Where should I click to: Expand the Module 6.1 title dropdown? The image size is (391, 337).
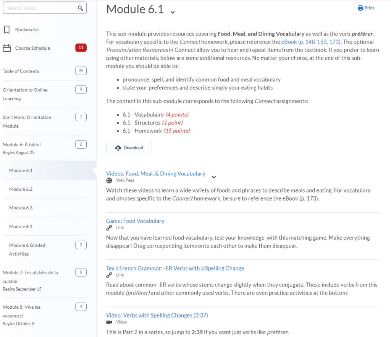pyautogui.click(x=173, y=12)
